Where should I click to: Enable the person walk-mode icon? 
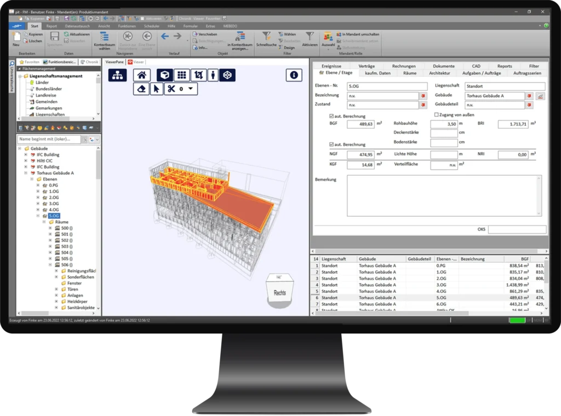(213, 76)
